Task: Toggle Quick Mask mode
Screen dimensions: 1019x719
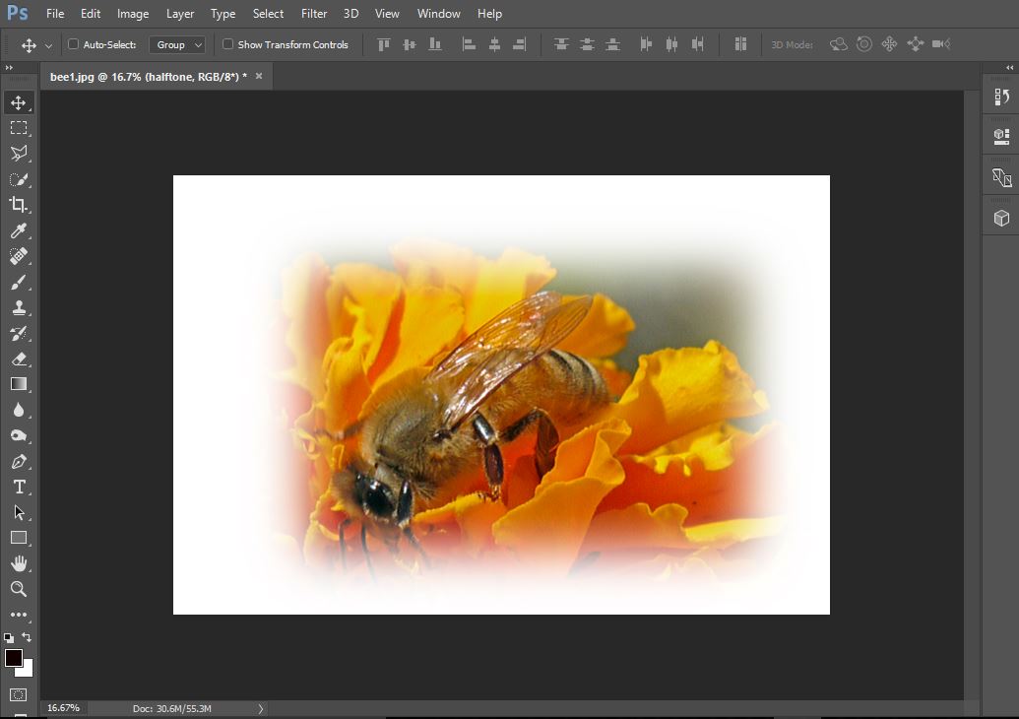Action: tap(18, 695)
